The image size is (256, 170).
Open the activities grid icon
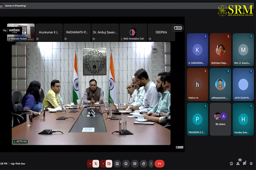tap(251, 164)
